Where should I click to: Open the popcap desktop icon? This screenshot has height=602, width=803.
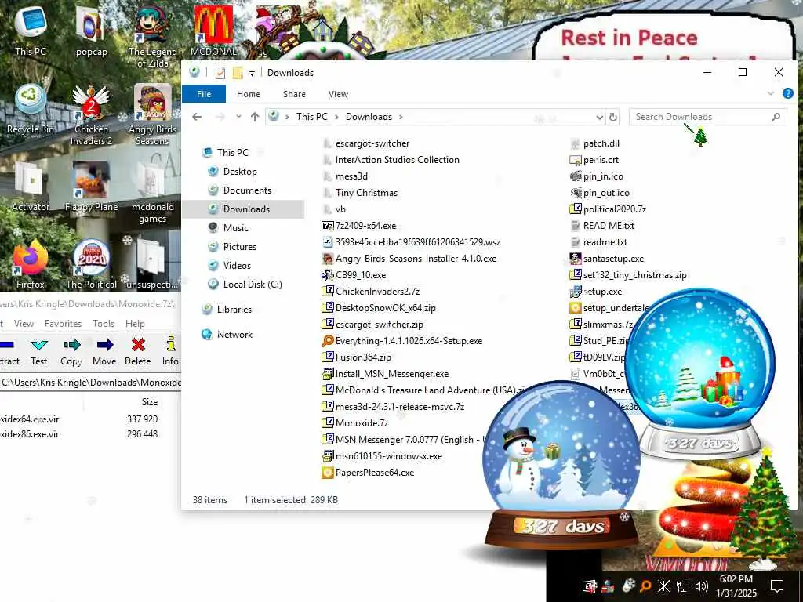pyautogui.click(x=91, y=30)
